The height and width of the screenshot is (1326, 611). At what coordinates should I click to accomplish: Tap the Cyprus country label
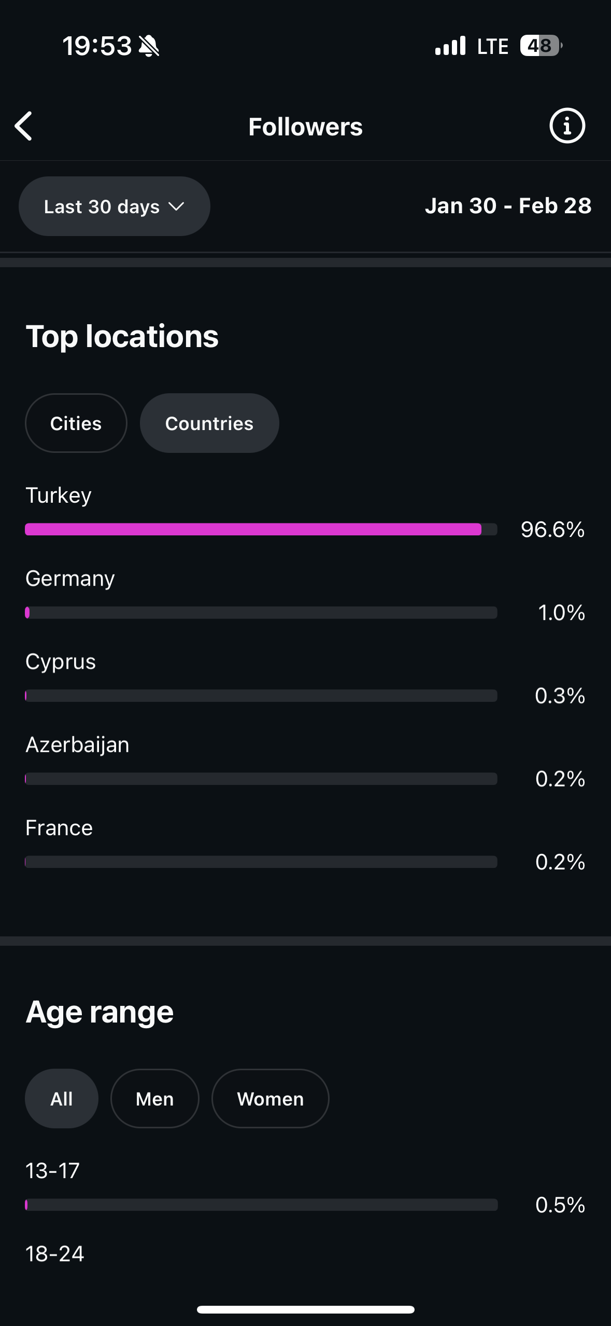click(x=61, y=662)
